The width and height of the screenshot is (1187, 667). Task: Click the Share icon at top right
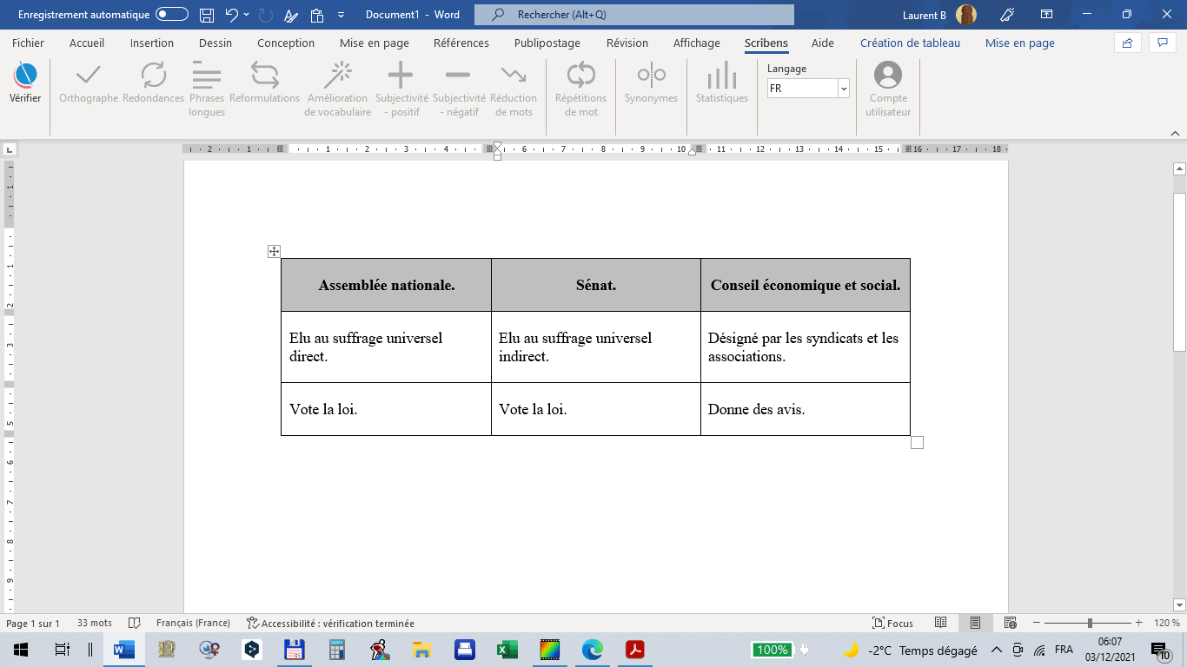(1128, 43)
